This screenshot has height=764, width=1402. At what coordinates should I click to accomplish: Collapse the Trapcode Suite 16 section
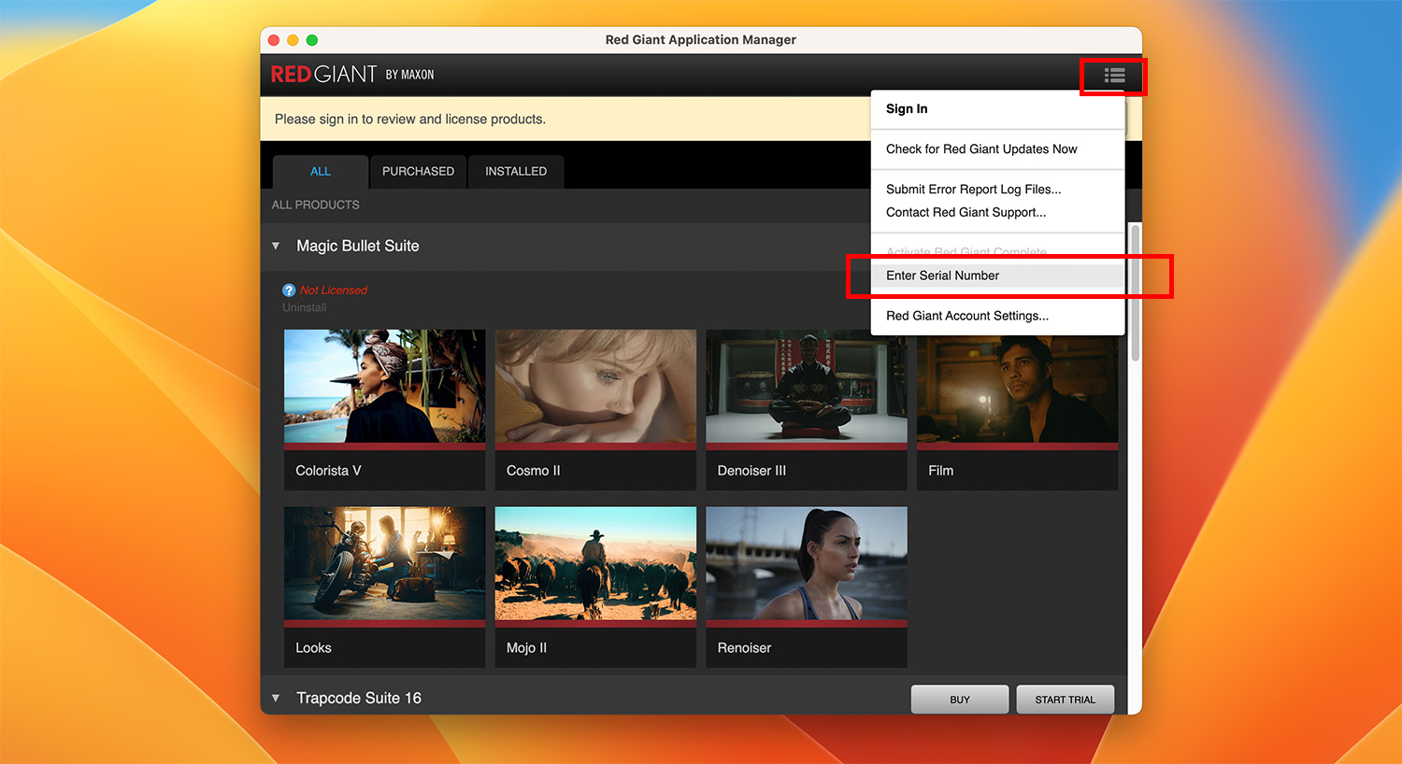point(276,699)
